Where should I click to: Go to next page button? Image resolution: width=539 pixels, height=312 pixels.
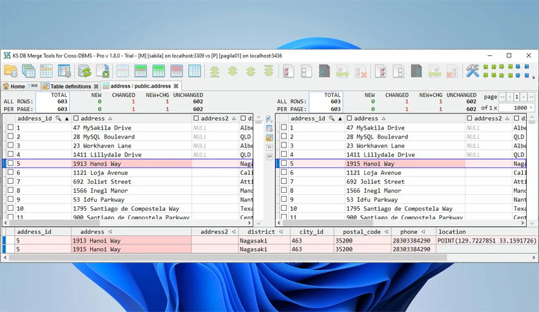pos(524,97)
